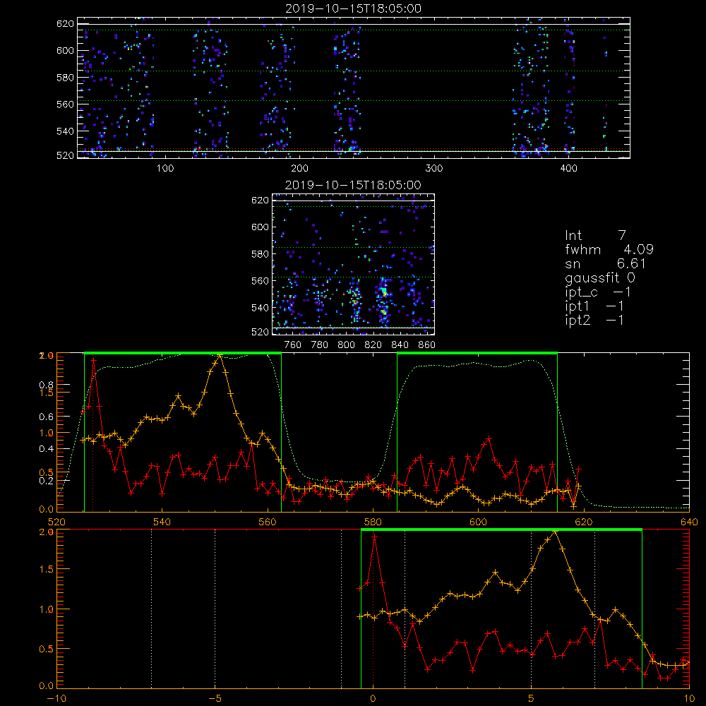Select y-axis label "540" on the top panel
The height and width of the screenshot is (706, 706).
click(65, 131)
